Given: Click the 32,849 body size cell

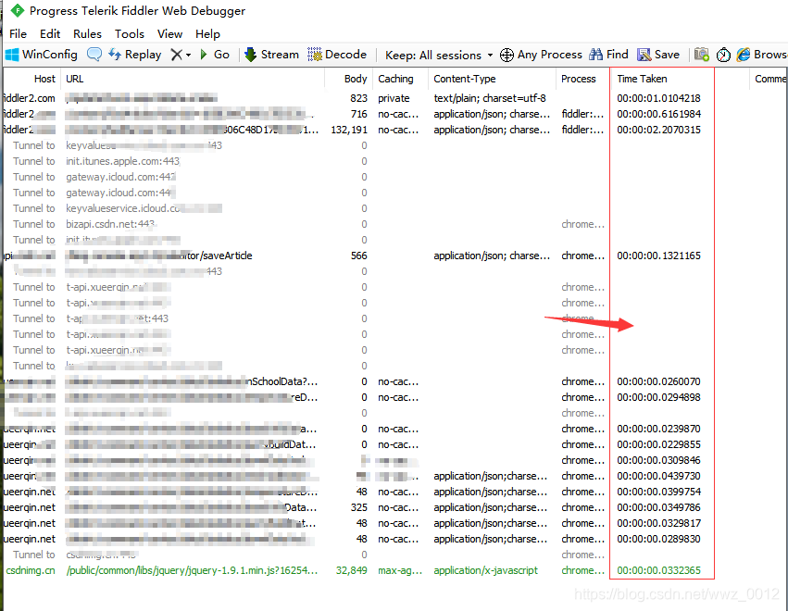Looking at the screenshot, I should tap(351, 570).
